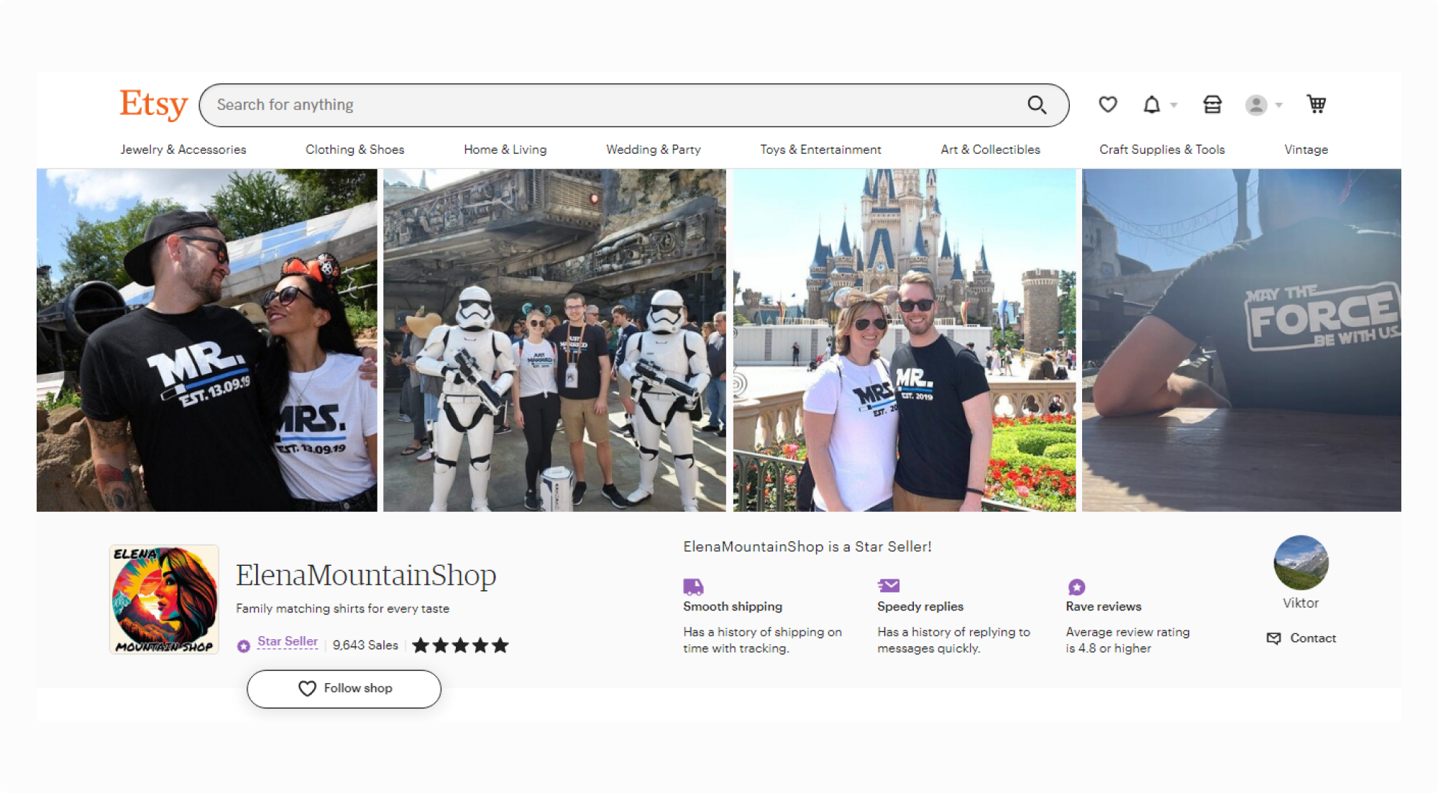The height and width of the screenshot is (793, 1438).
Task: Open the account profile avatar icon
Action: pyautogui.click(x=1256, y=105)
